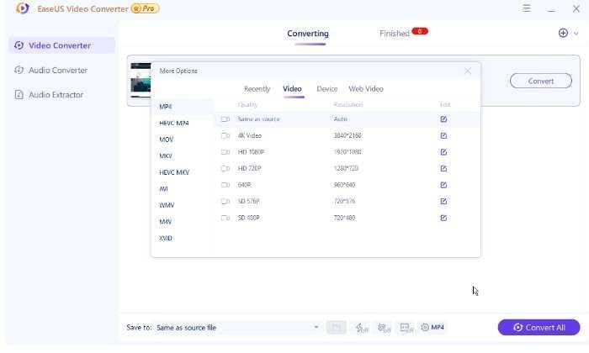Switch to the Finished tab
589x353 pixels.
(x=395, y=34)
